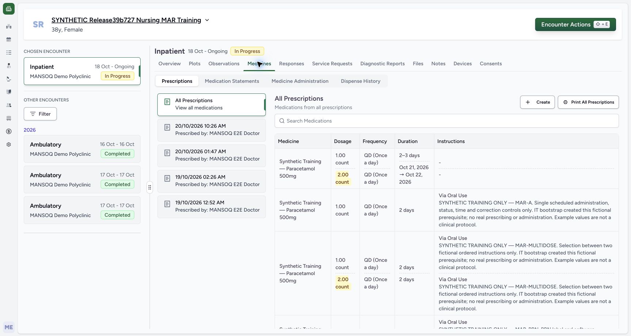Switch to the Consents tab
The height and width of the screenshot is (336, 631).
pyautogui.click(x=490, y=63)
